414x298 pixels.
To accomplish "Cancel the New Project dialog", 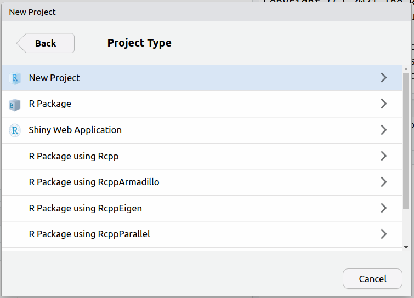I will tap(372, 279).
